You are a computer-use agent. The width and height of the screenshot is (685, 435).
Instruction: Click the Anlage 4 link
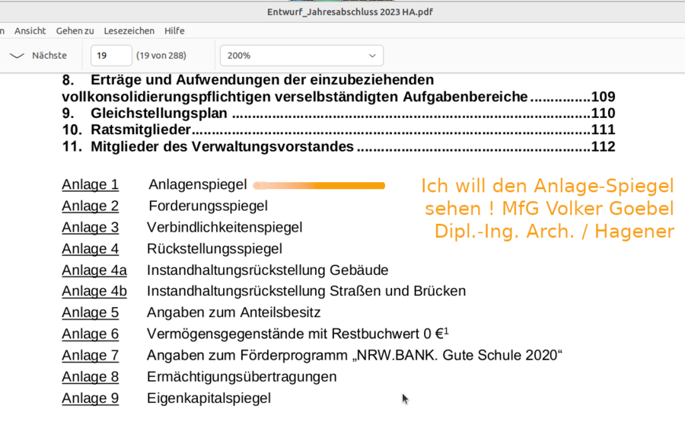click(x=90, y=248)
